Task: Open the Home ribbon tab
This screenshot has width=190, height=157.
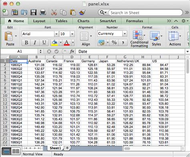Action: click(16, 21)
